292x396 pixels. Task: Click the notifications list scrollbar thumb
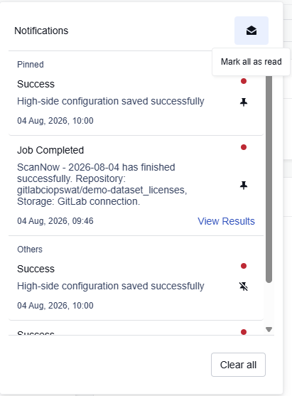coord(269,179)
